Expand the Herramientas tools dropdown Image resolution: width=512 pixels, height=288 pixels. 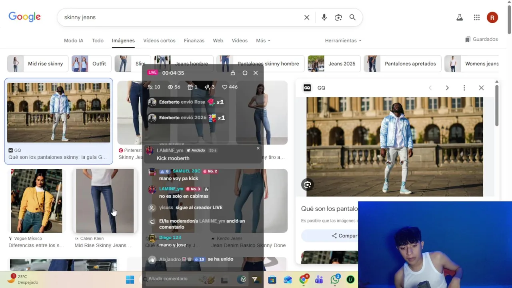click(x=343, y=40)
